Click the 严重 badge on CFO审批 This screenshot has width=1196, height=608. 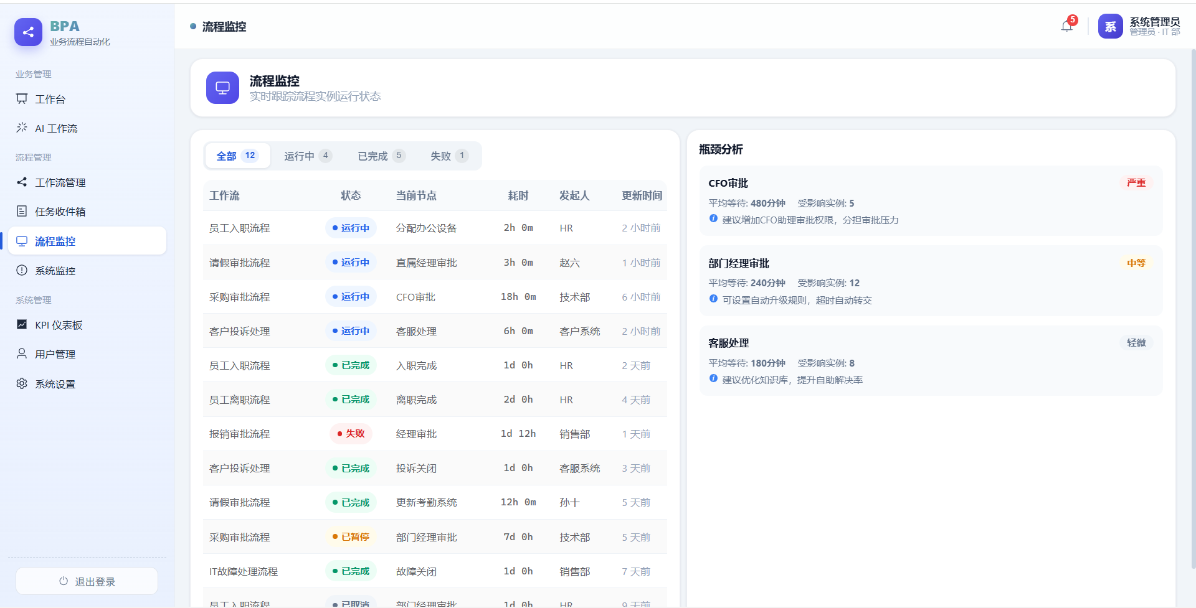(1136, 183)
